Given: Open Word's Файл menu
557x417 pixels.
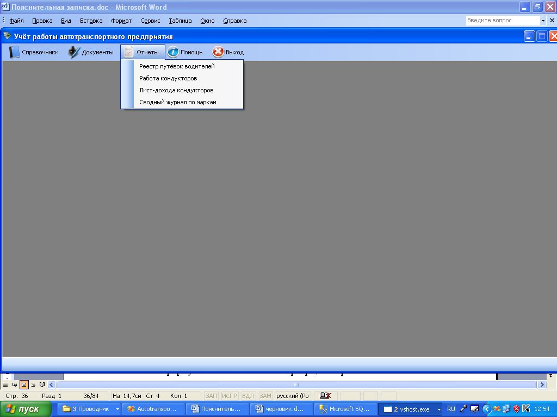Looking at the screenshot, I should click(x=16, y=21).
